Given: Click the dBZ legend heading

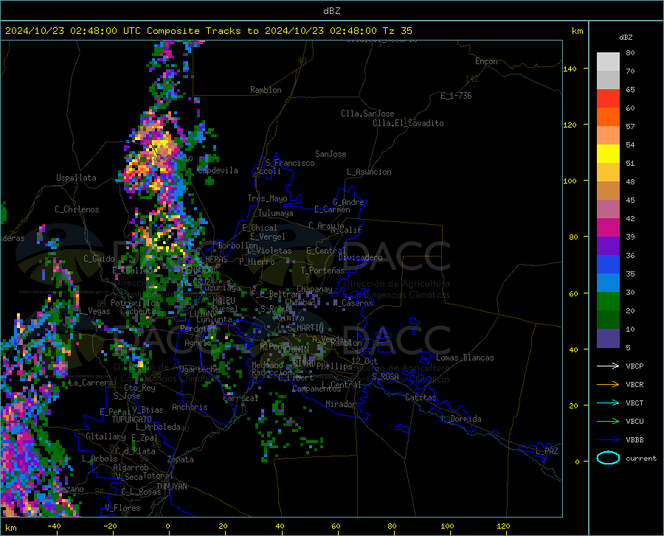Looking at the screenshot, I should (x=626, y=37).
